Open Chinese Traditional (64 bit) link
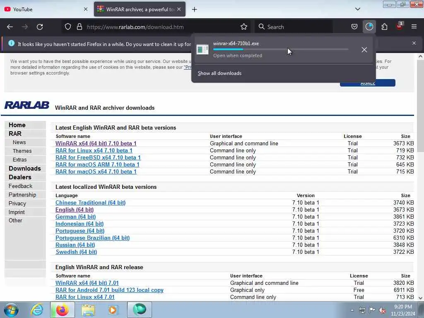This screenshot has width=424, height=318. (x=90, y=202)
